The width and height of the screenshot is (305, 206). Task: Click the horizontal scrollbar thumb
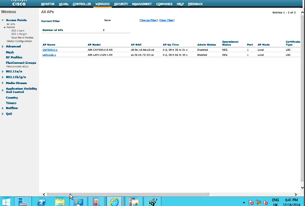128,194
